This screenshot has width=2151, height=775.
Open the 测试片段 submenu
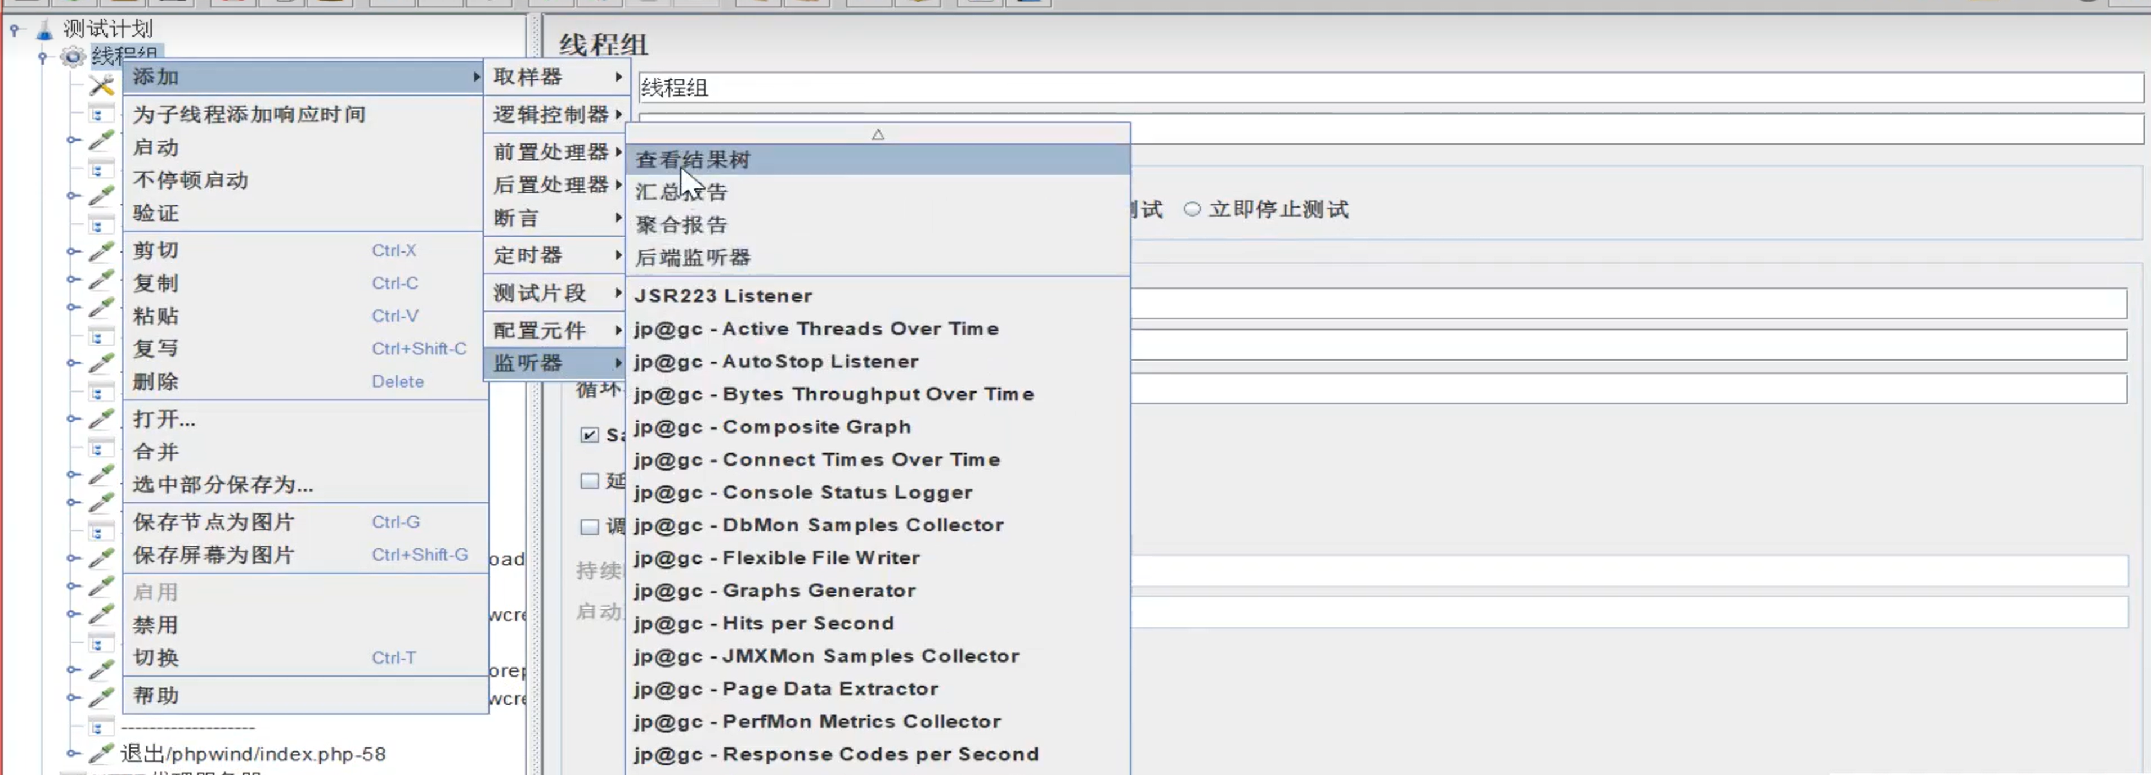(x=555, y=293)
